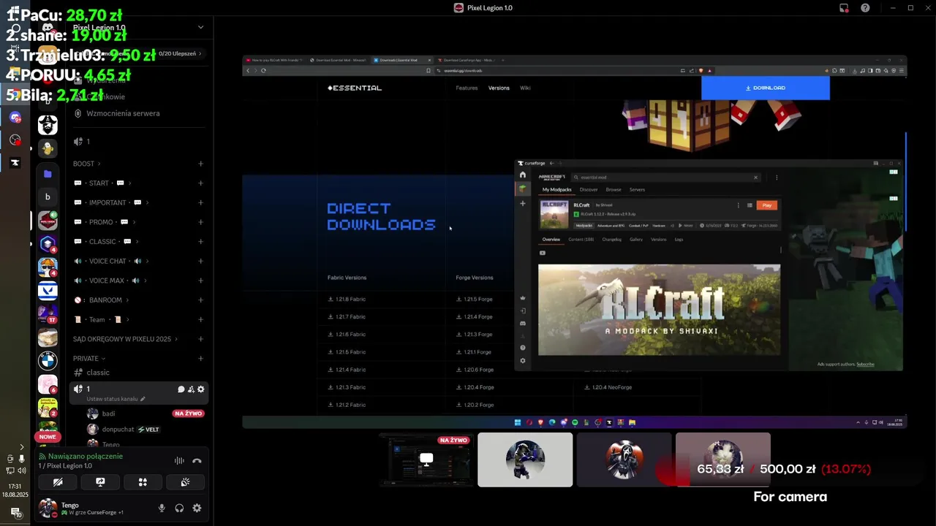Open Features on Essential site nav
This screenshot has height=526, width=936.
pos(467,88)
